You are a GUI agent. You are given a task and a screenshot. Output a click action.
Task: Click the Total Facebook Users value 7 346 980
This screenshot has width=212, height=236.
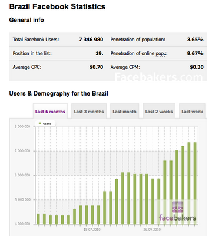[x=91, y=40]
